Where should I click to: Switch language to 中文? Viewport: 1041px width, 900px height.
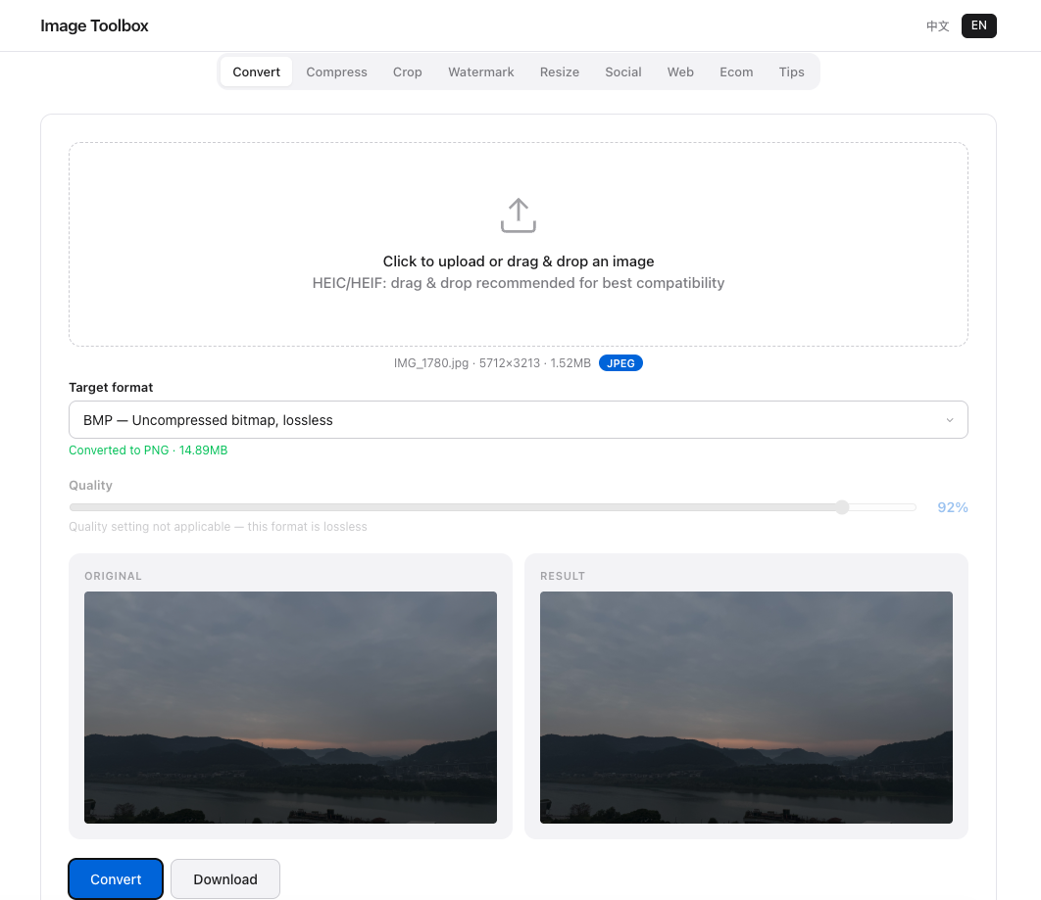click(x=937, y=25)
